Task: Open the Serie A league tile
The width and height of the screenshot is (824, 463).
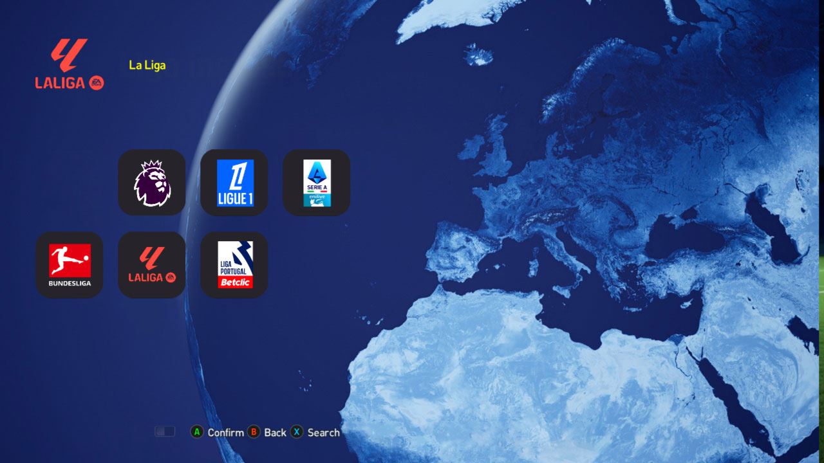Action: coord(317,183)
